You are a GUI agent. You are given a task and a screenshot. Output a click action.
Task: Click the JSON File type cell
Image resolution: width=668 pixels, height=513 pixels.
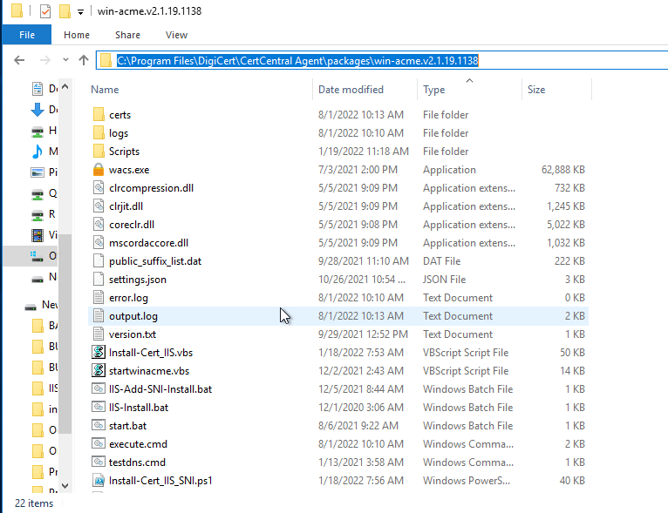tap(445, 280)
